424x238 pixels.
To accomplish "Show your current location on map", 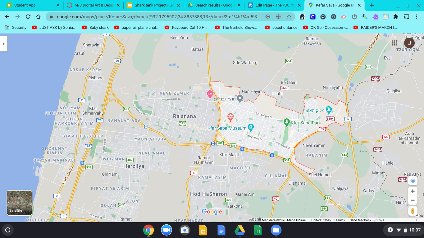I will (x=413, y=181).
